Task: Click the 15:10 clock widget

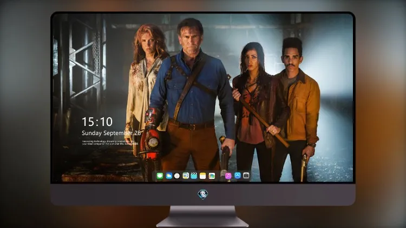Action: click(x=97, y=122)
